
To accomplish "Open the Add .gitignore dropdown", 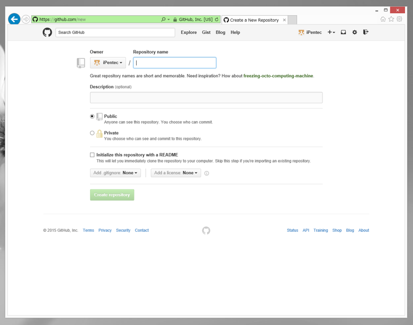I will tap(115, 173).
